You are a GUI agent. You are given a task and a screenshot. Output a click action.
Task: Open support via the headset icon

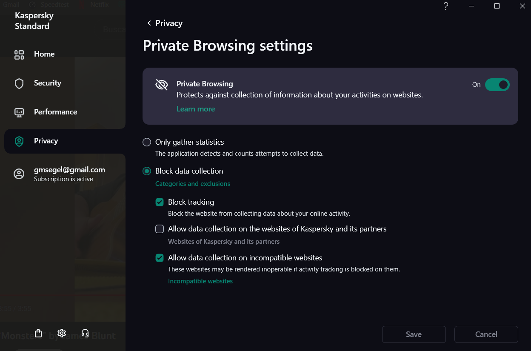point(85,333)
